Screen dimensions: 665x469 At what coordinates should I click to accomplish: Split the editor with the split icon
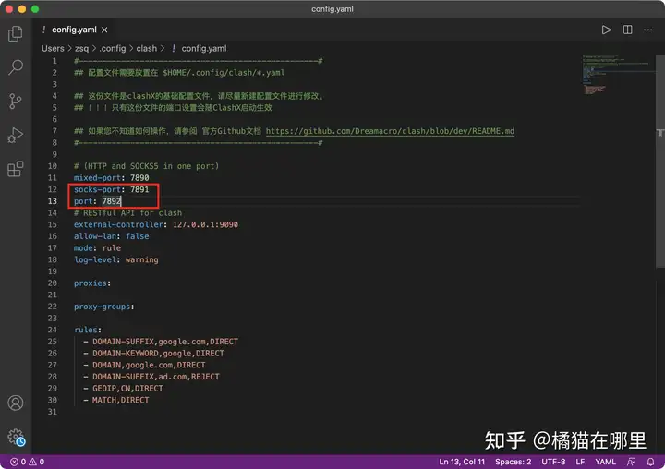628,30
